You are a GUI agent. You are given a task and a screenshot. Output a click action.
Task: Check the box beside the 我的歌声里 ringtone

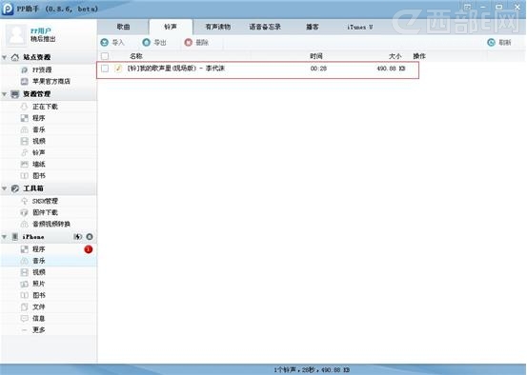point(105,69)
